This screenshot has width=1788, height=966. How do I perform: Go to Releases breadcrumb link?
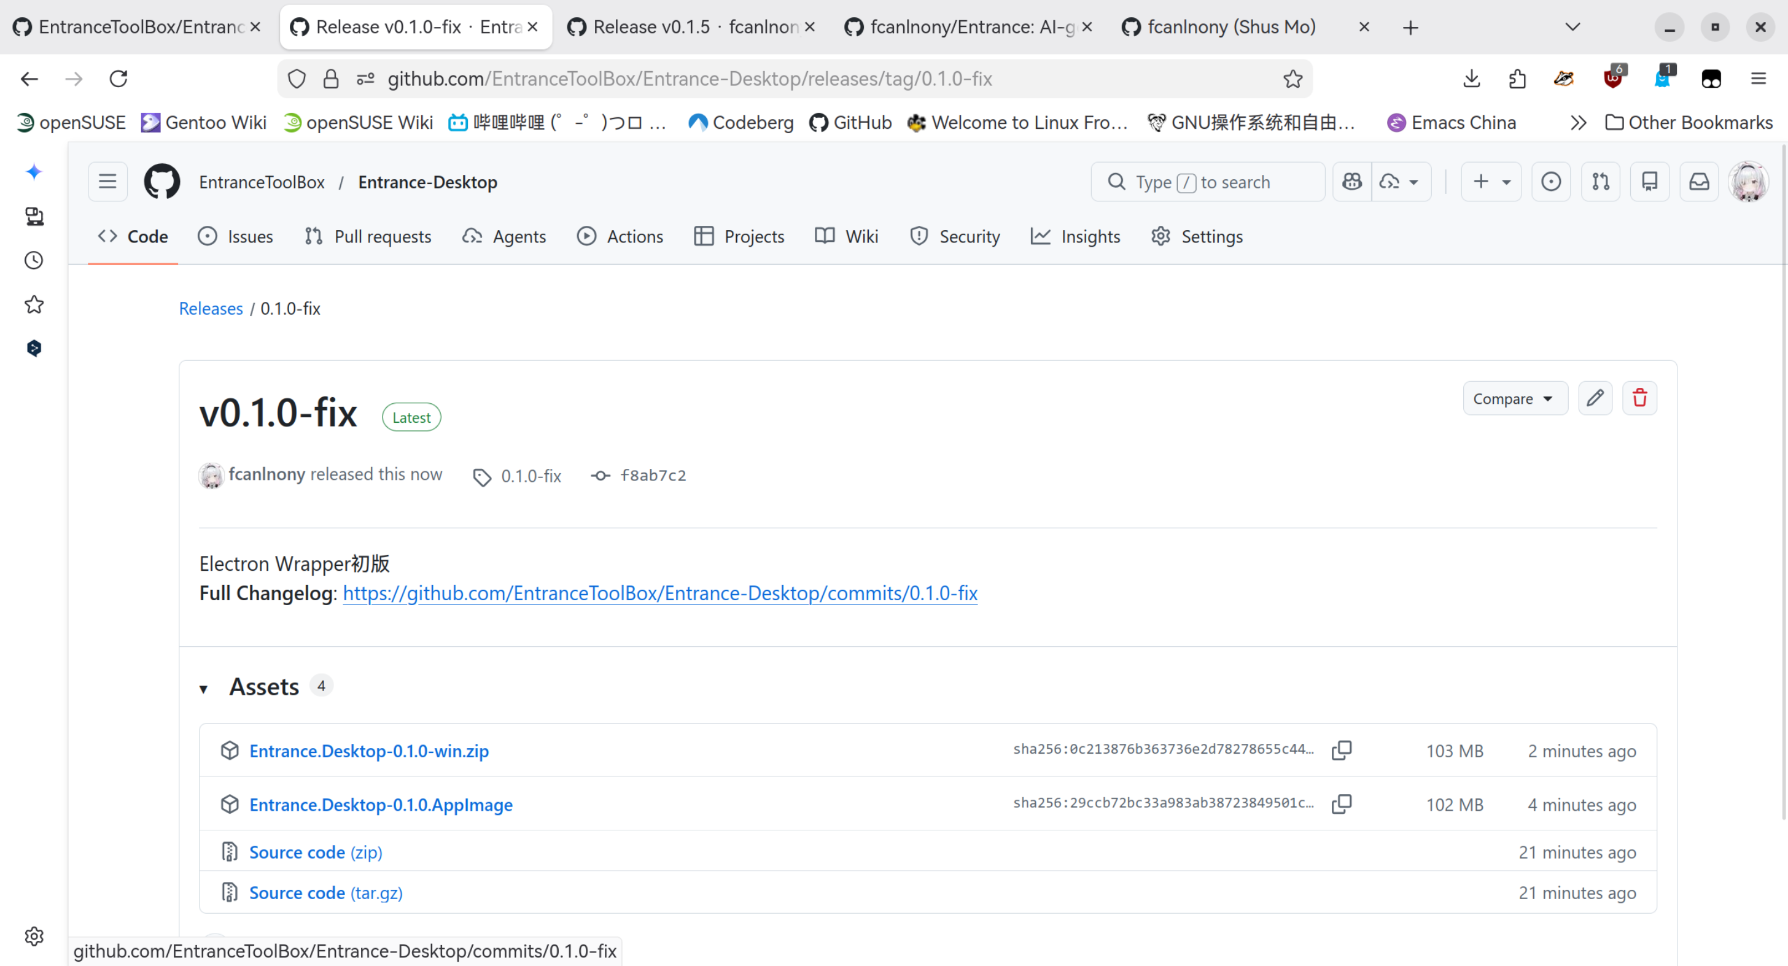211,308
